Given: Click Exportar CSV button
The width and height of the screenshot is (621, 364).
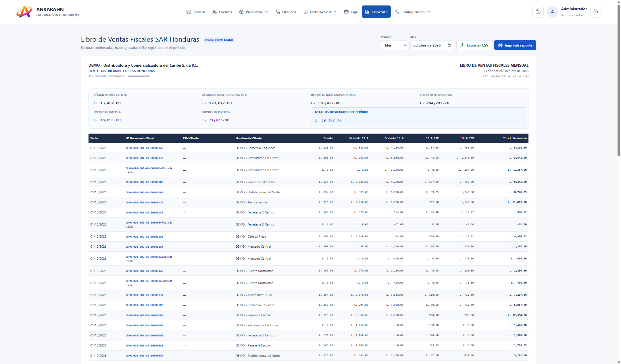Looking at the screenshot, I should click(x=474, y=45).
